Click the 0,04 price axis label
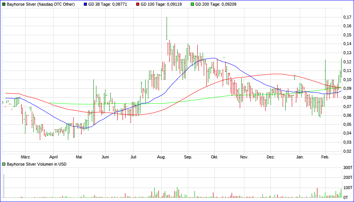The image size is (354, 202). [347, 133]
